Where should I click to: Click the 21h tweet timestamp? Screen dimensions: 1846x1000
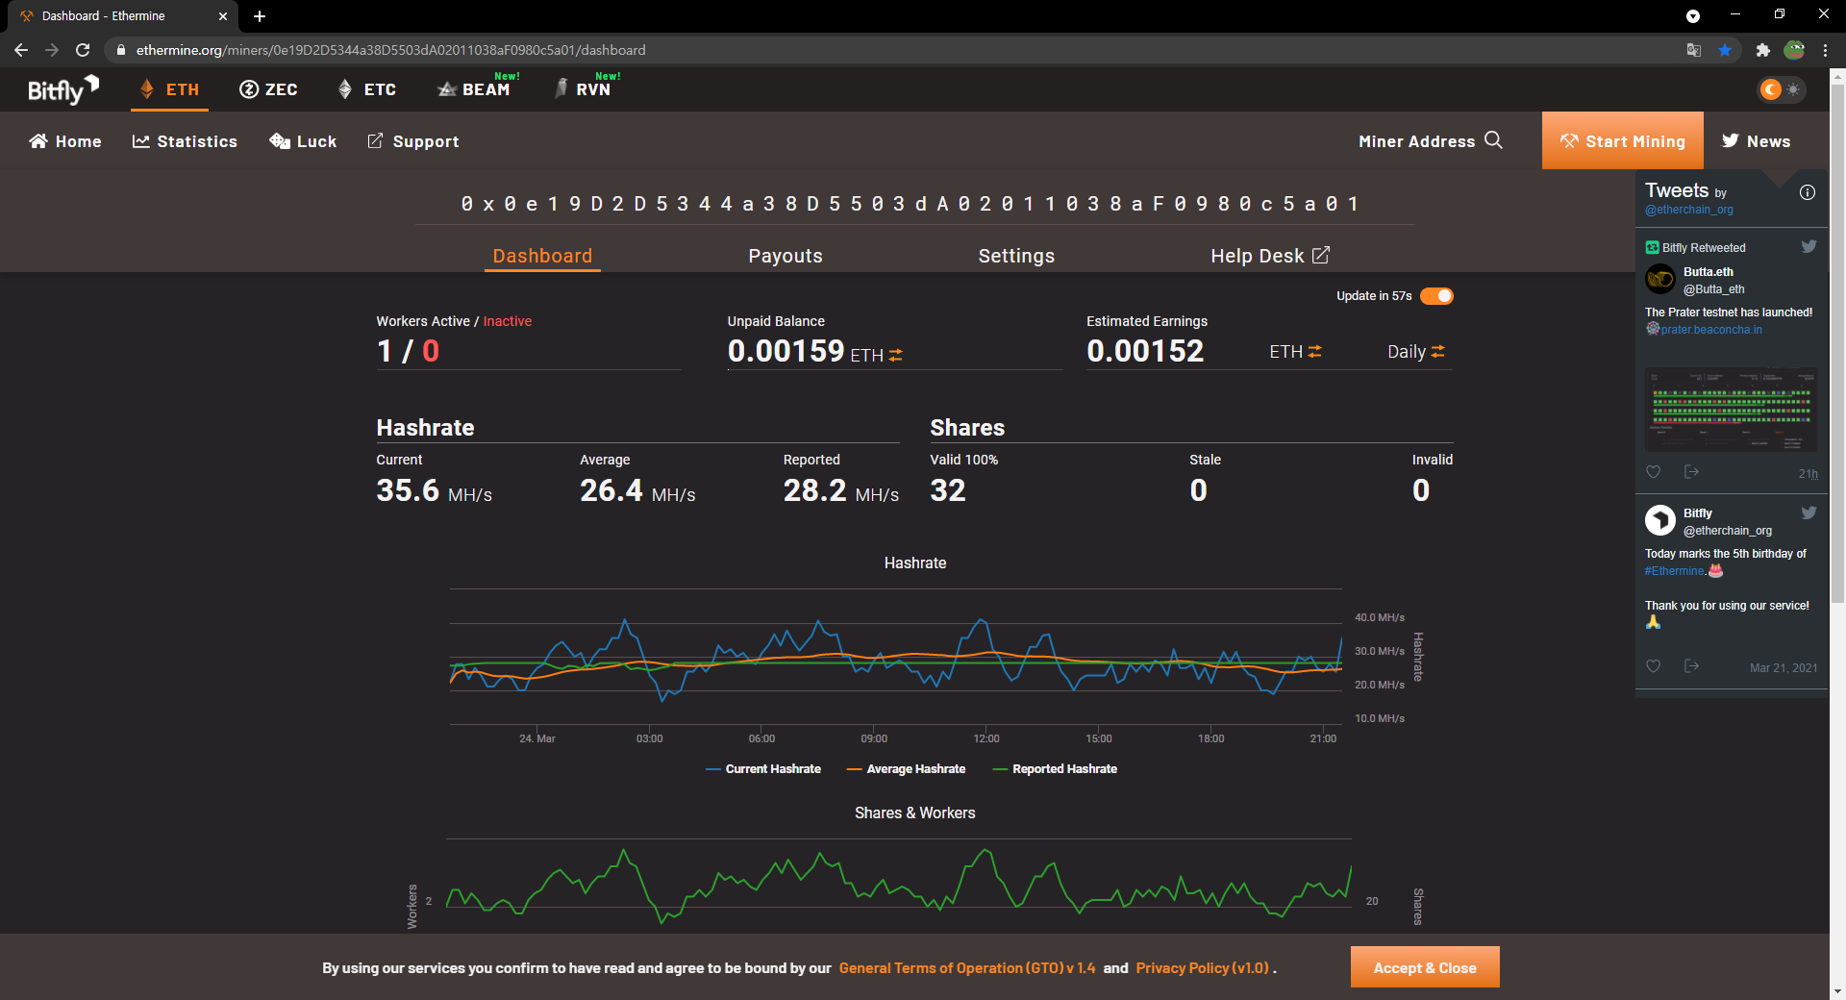coord(1808,474)
